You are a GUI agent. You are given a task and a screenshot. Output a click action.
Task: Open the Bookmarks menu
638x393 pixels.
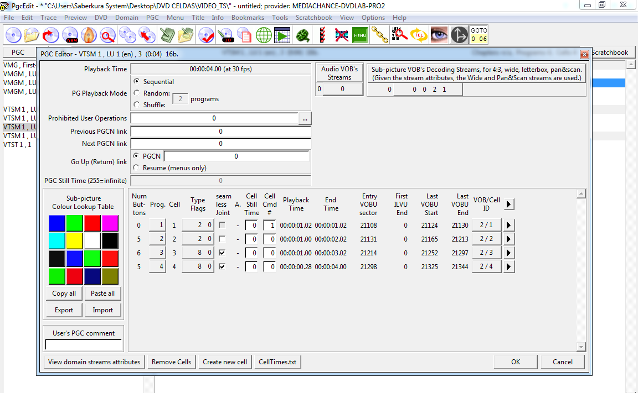click(248, 18)
